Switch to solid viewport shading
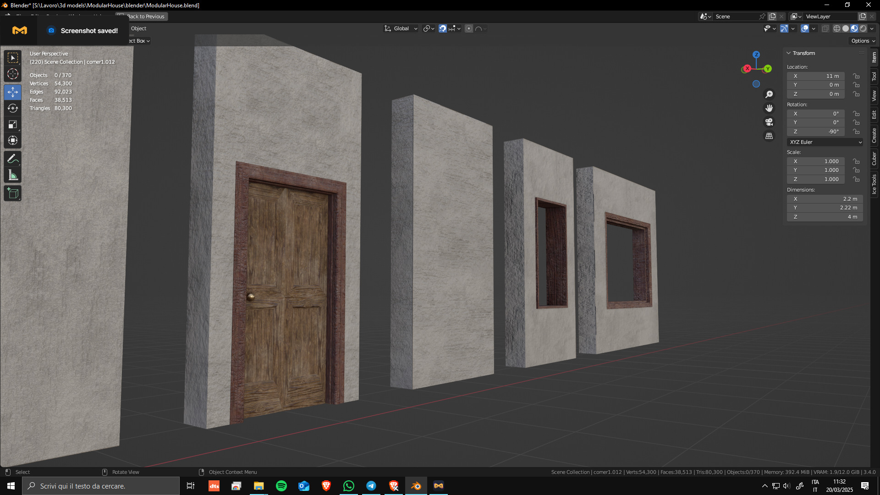This screenshot has width=880, height=495. (846, 28)
